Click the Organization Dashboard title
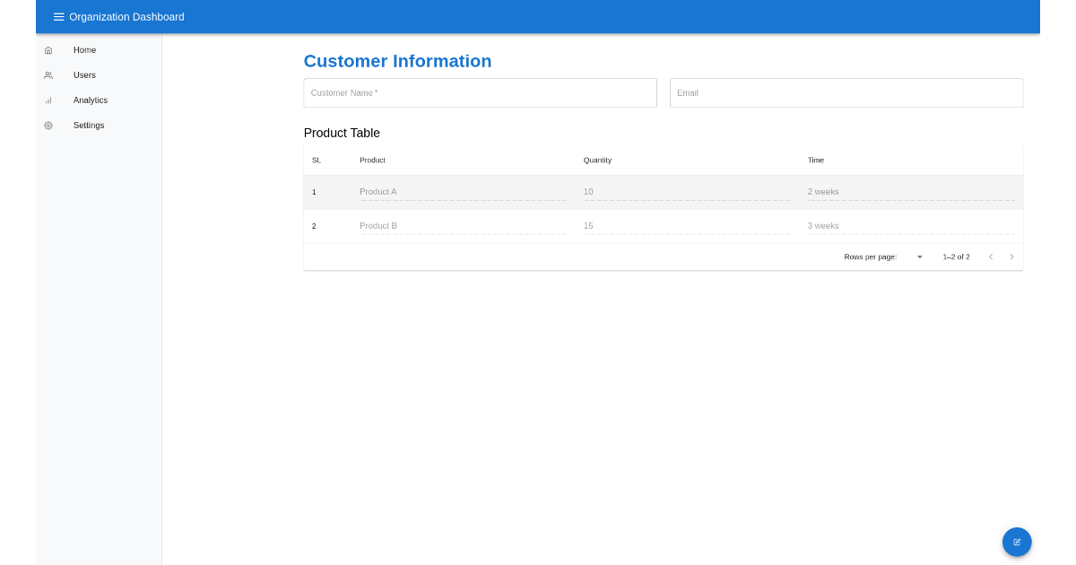The width and height of the screenshot is (1076, 565). click(126, 17)
